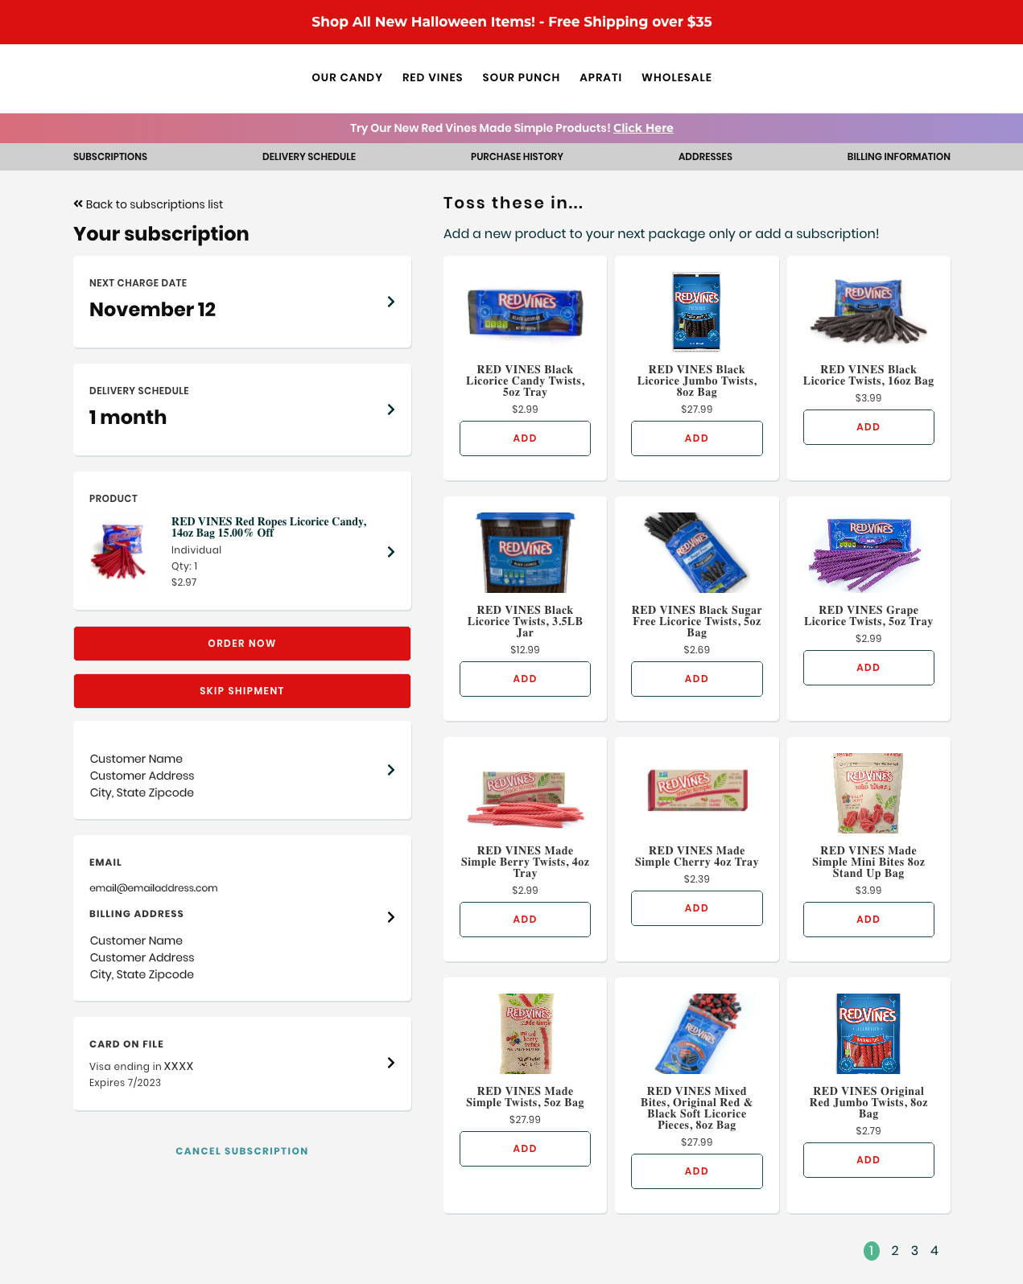Open email and billing address chevron
Image resolution: width=1023 pixels, height=1284 pixels.
click(391, 917)
